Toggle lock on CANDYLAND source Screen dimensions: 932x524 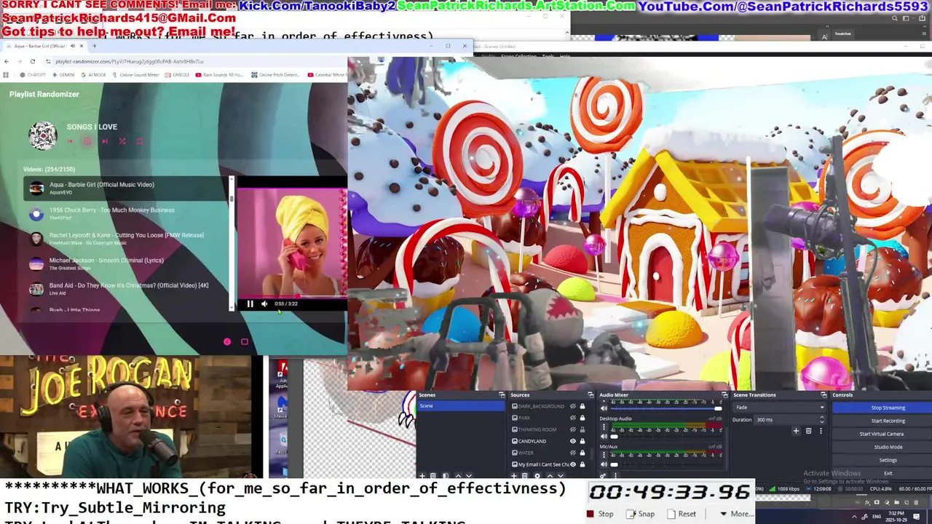[x=582, y=441]
